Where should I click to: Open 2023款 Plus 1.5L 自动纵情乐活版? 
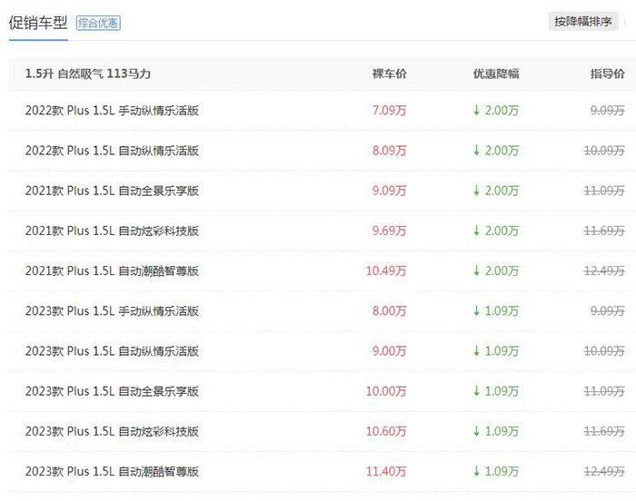112,351
